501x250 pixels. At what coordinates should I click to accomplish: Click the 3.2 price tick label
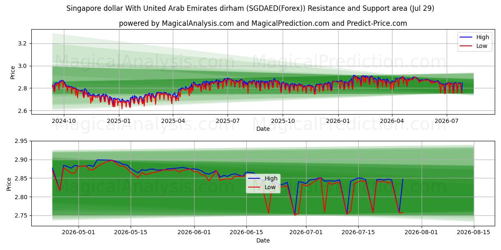click(x=23, y=43)
